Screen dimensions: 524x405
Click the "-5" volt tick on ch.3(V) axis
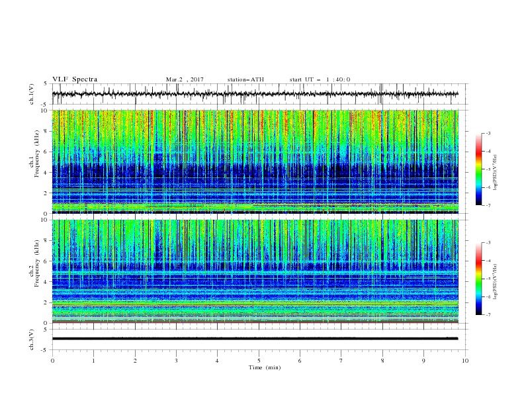[x=45, y=350]
